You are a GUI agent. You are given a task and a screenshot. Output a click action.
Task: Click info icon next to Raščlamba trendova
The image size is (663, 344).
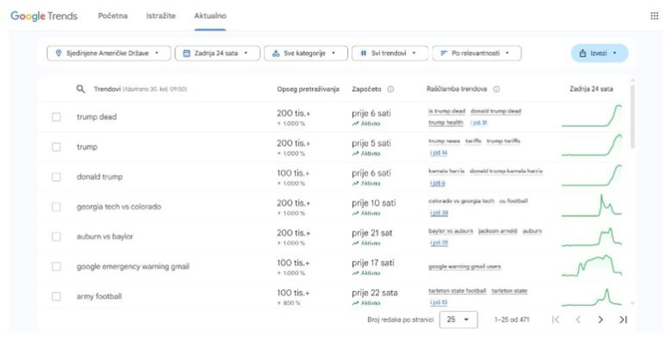coord(497,89)
